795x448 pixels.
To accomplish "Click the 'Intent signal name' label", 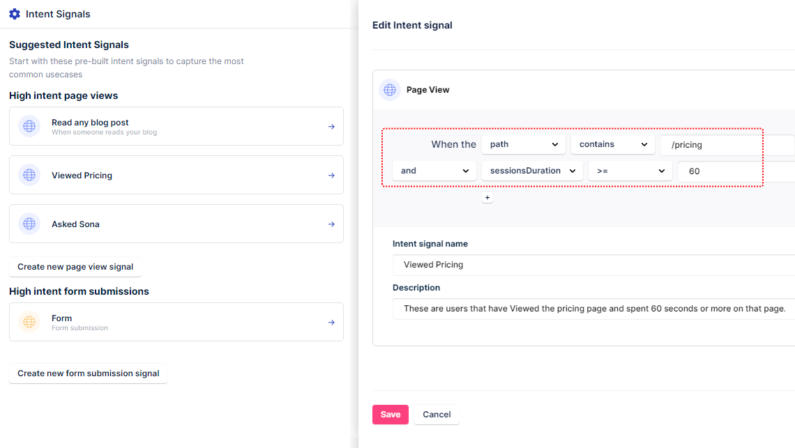I will click(430, 244).
